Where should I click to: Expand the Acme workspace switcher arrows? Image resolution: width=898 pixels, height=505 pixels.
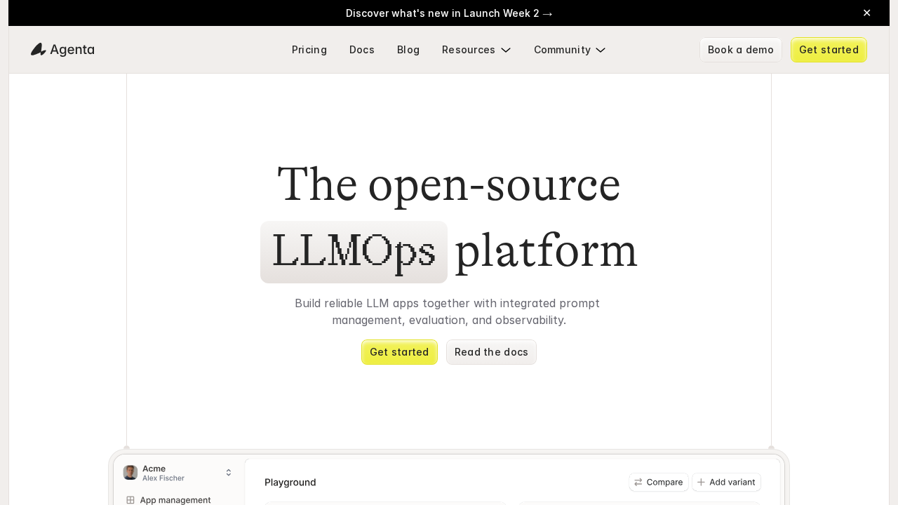tap(229, 473)
